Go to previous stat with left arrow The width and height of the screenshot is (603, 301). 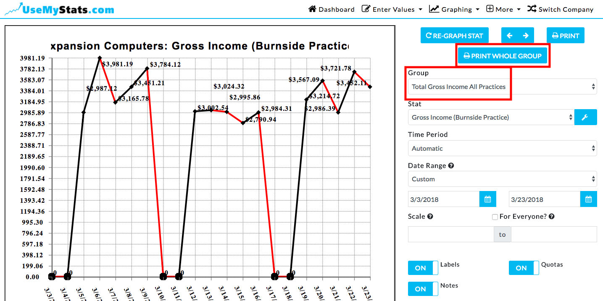tap(510, 36)
